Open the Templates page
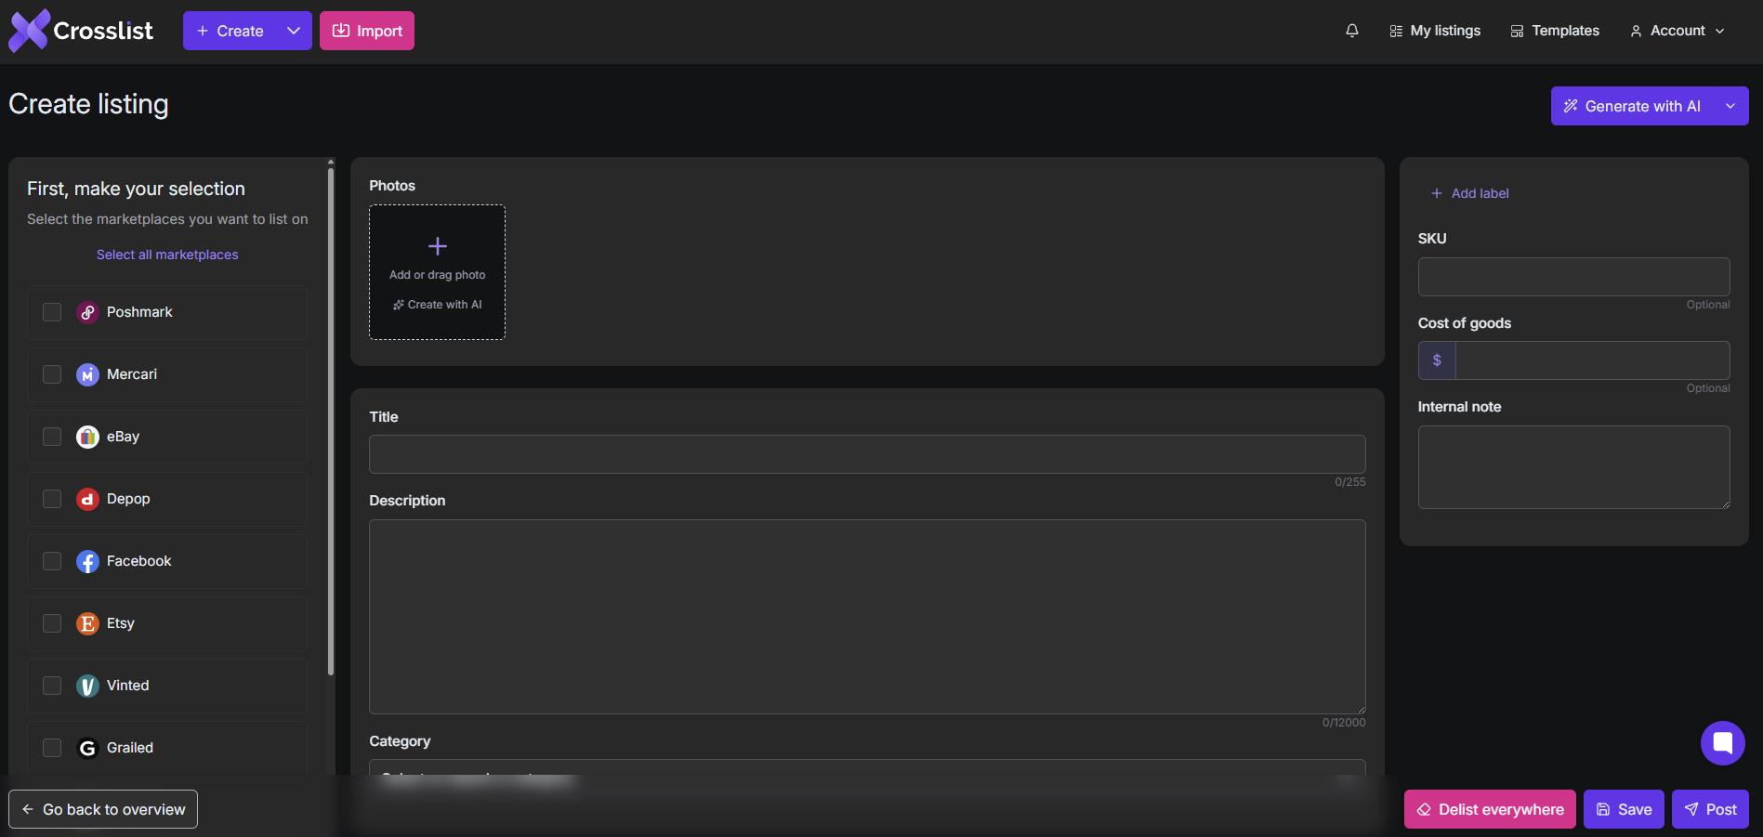This screenshot has width=1763, height=837. 1555,31
